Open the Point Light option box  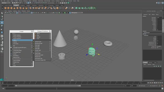click(50, 45)
